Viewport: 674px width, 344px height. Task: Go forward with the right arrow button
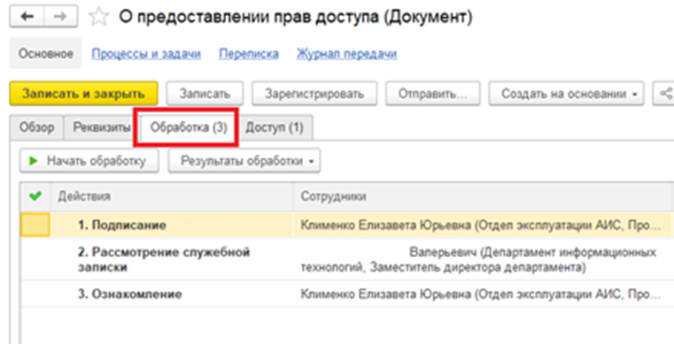tap(60, 17)
